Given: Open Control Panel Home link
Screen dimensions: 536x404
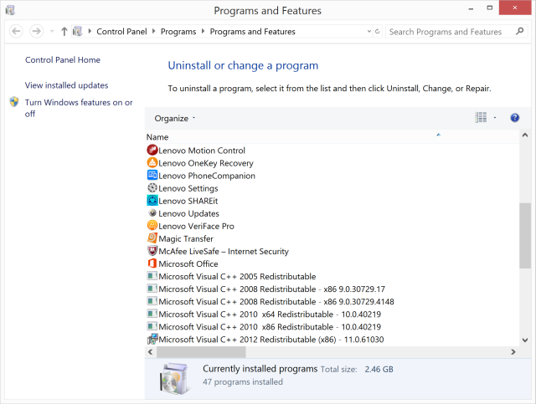Looking at the screenshot, I should pos(63,59).
